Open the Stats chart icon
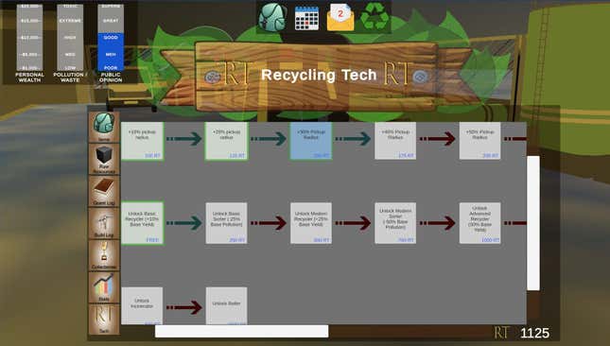The height and width of the screenshot is (346, 610). click(x=104, y=287)
